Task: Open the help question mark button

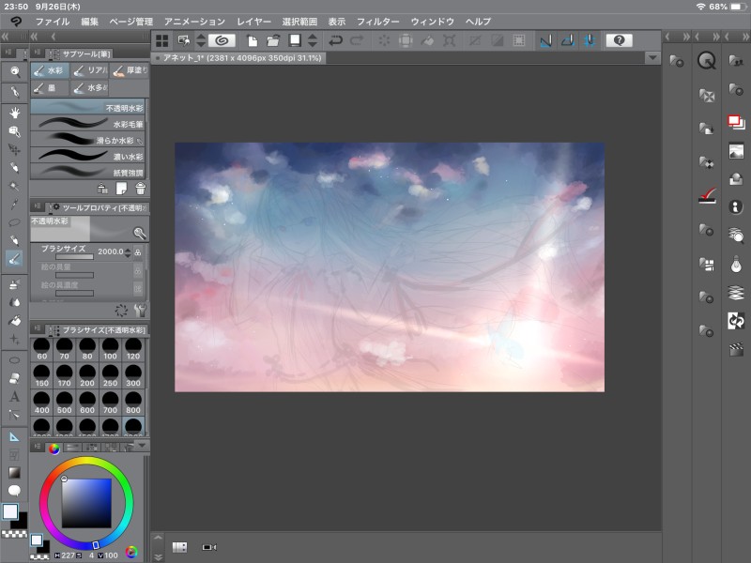Action: [619, 40]
